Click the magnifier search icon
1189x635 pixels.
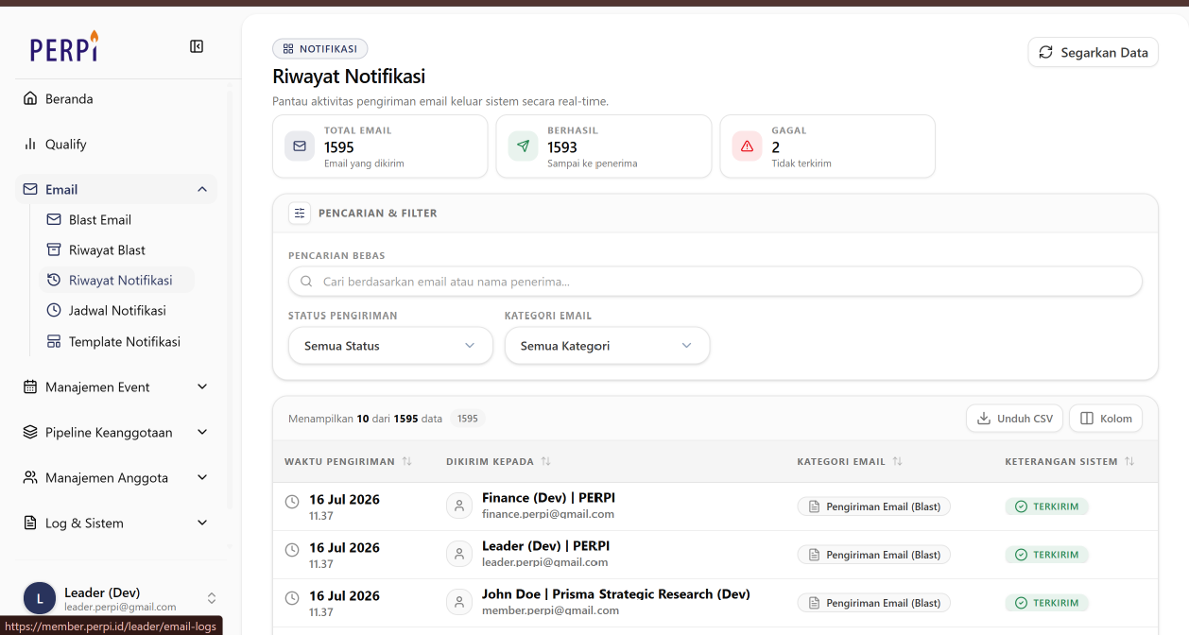click(x=306, y=282)
